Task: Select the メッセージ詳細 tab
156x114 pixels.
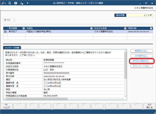Action: tap(12, 48)
